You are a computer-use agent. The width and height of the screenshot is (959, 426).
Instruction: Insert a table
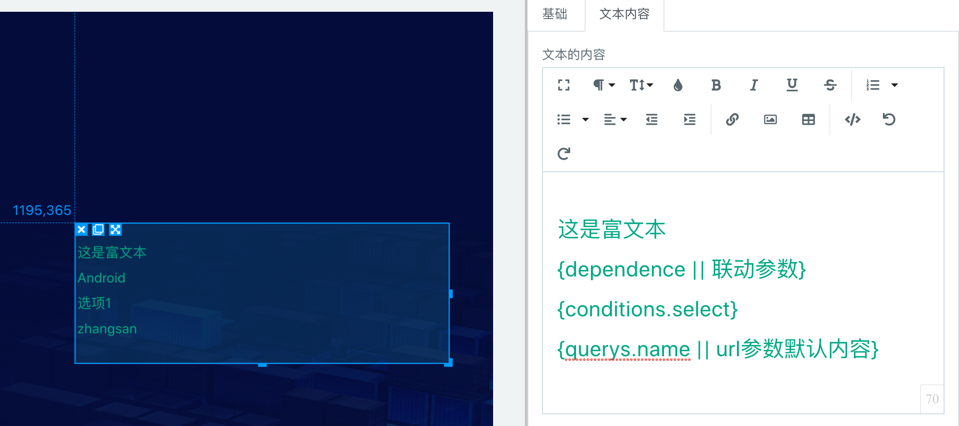[809, 120]
